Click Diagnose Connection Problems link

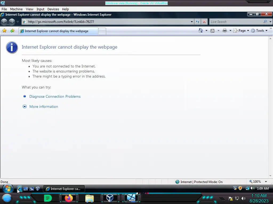coord(55,96)
